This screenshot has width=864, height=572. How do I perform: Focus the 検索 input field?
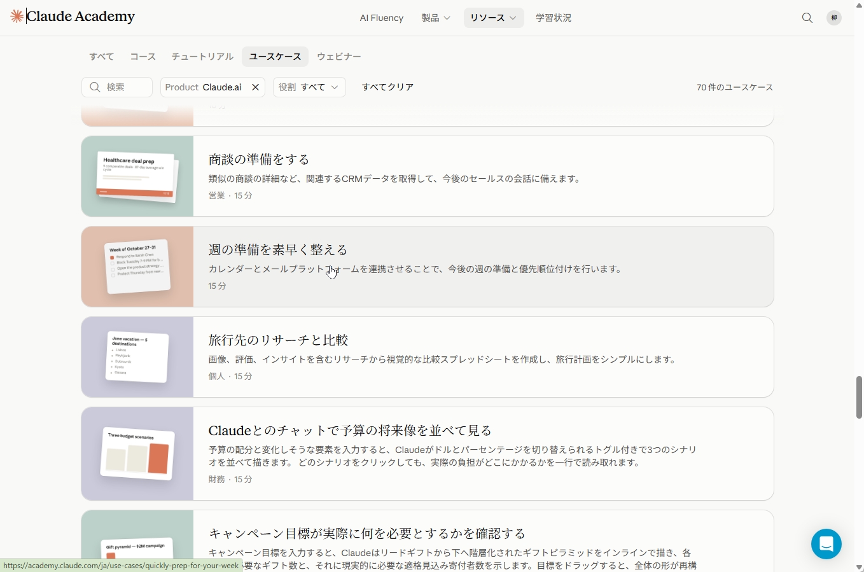pyautogui.click(x=117, y=87)
